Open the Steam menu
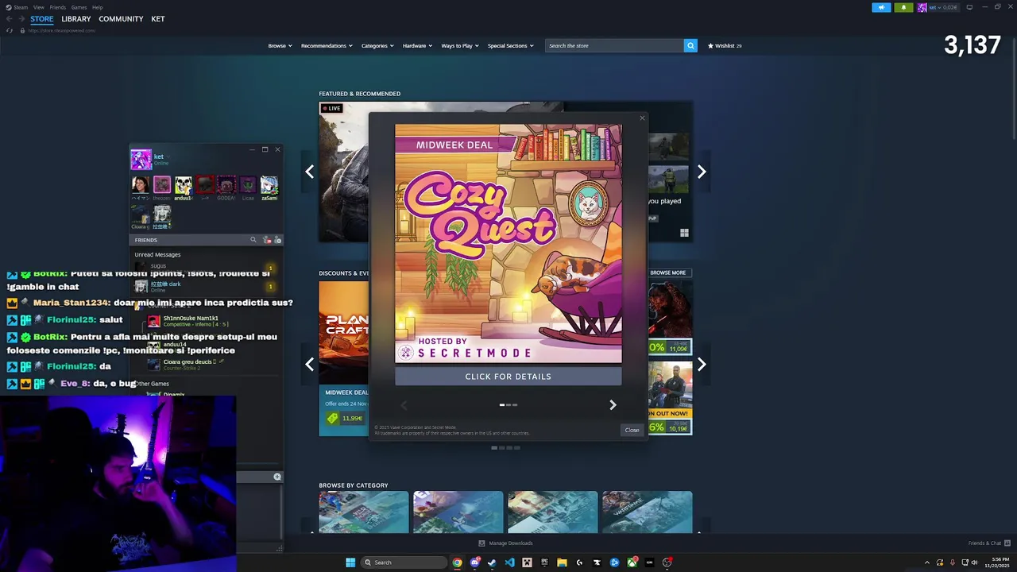 coord(21,7)
